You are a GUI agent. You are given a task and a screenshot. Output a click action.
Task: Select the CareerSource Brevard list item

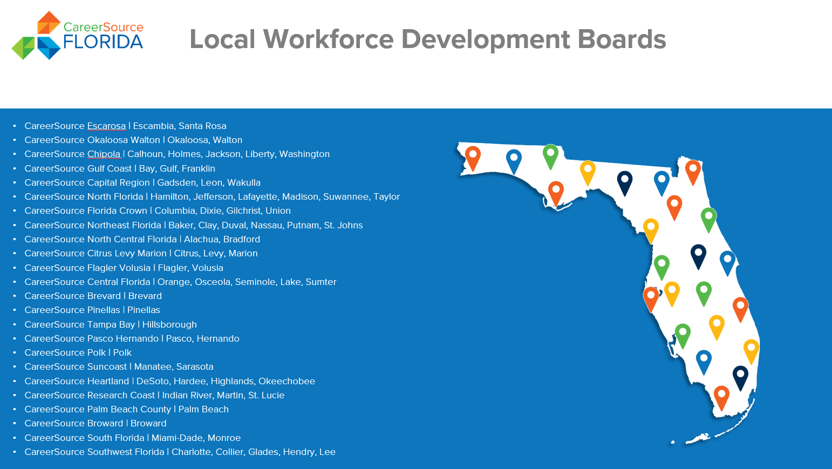(93, 296)
